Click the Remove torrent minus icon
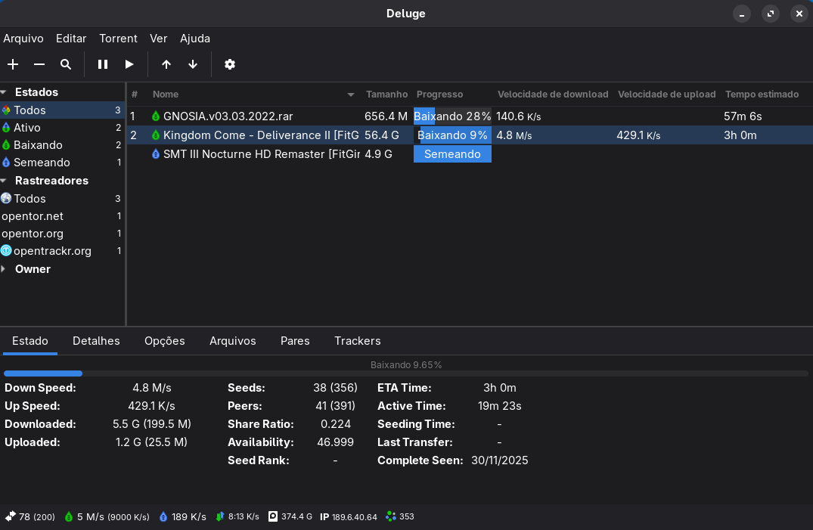The height and width of the screenshot is (530, 813). (x=39, y=64)
